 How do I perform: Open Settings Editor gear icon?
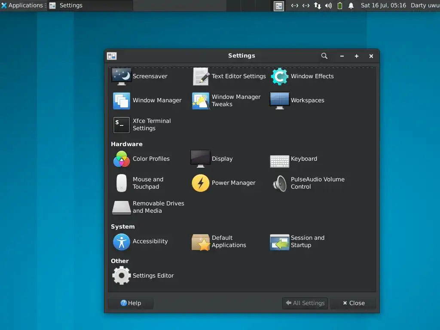click(x=122, y=275)
